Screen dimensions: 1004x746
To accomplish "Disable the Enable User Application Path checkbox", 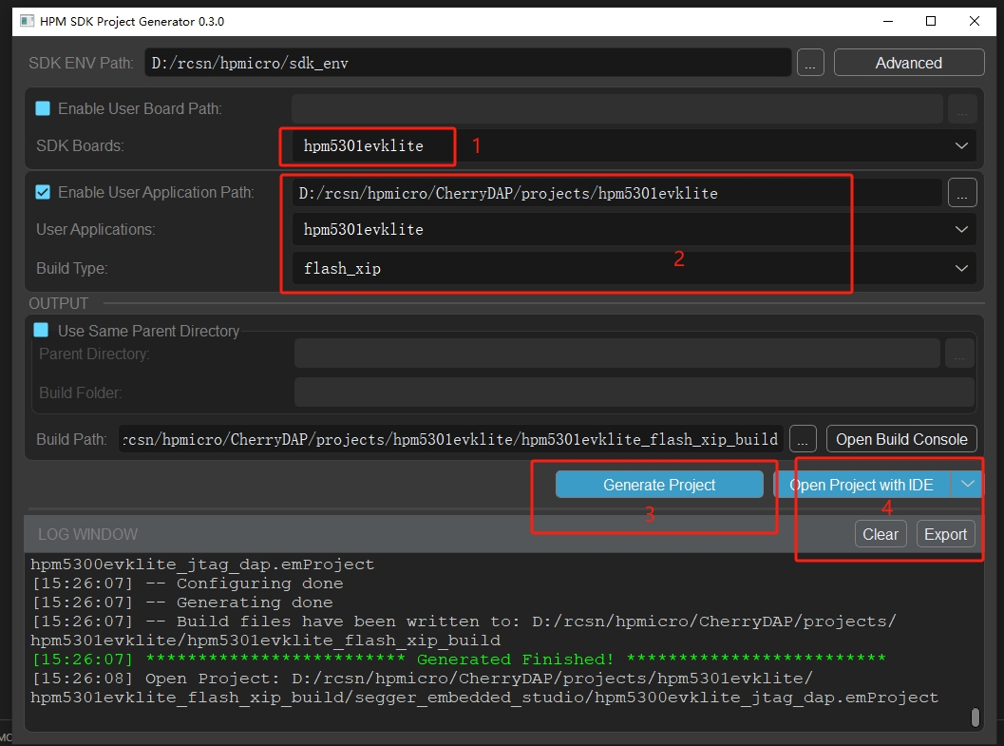I will [x=42, y=191].
